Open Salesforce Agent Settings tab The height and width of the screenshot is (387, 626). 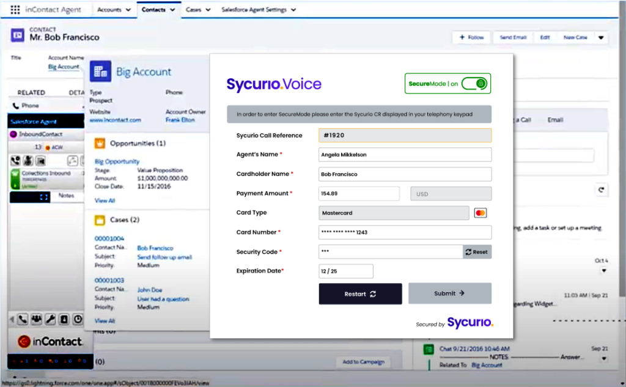coord(254,10)
